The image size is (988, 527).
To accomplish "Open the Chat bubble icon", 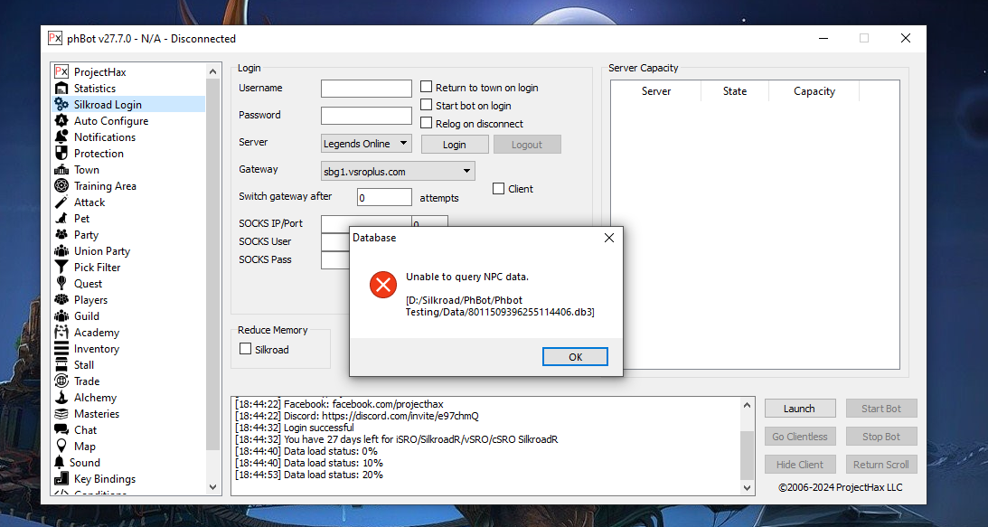I will click(61, 430).
